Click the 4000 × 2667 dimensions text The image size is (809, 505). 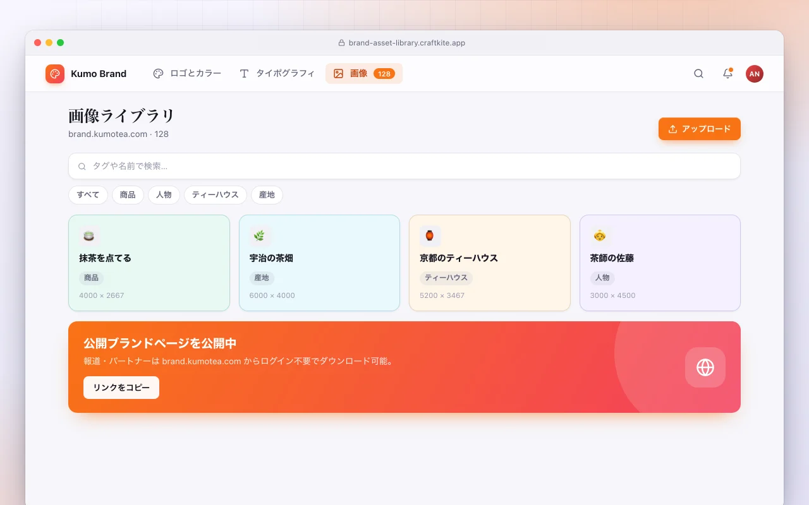click(102, 295)
